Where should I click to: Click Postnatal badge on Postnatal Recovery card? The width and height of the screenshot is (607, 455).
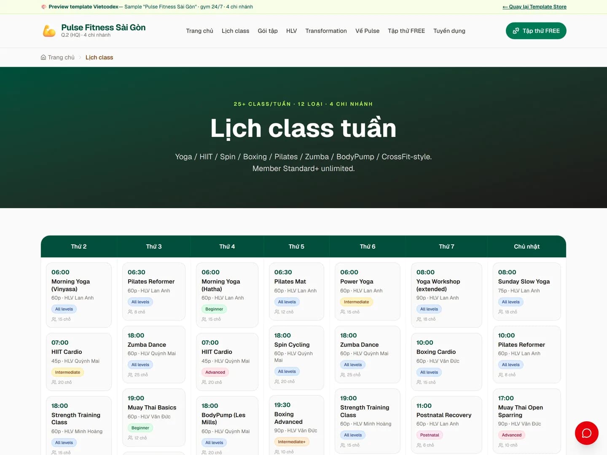click(430, 435)
